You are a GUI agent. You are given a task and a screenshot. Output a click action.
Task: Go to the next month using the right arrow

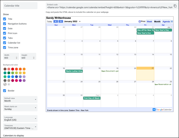[61, 22]
